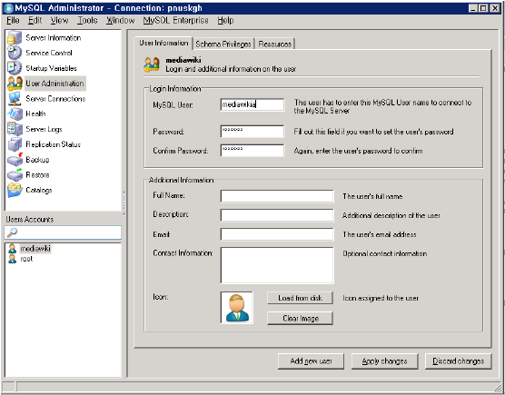Select Catalogs in the sidebar
The width and height of the screenshot is (505, 395).
(39, 191)
